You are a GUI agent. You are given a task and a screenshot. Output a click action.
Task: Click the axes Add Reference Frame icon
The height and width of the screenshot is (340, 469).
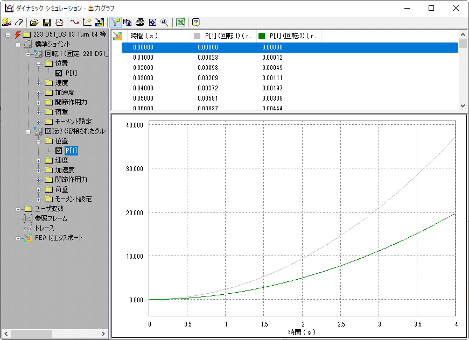pyautogui.click(x=87, y=23)
